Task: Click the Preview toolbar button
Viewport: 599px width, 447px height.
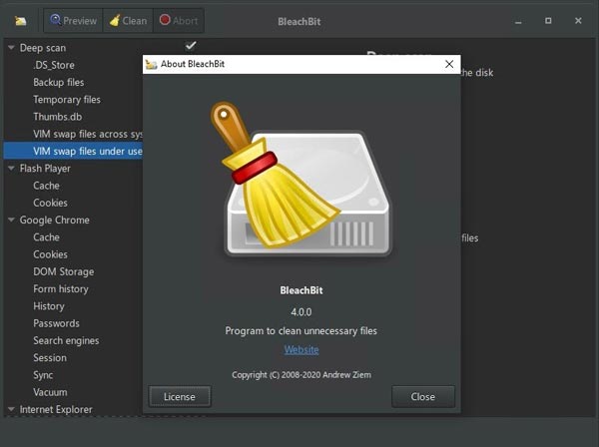Action: click(x=73, y=21)
